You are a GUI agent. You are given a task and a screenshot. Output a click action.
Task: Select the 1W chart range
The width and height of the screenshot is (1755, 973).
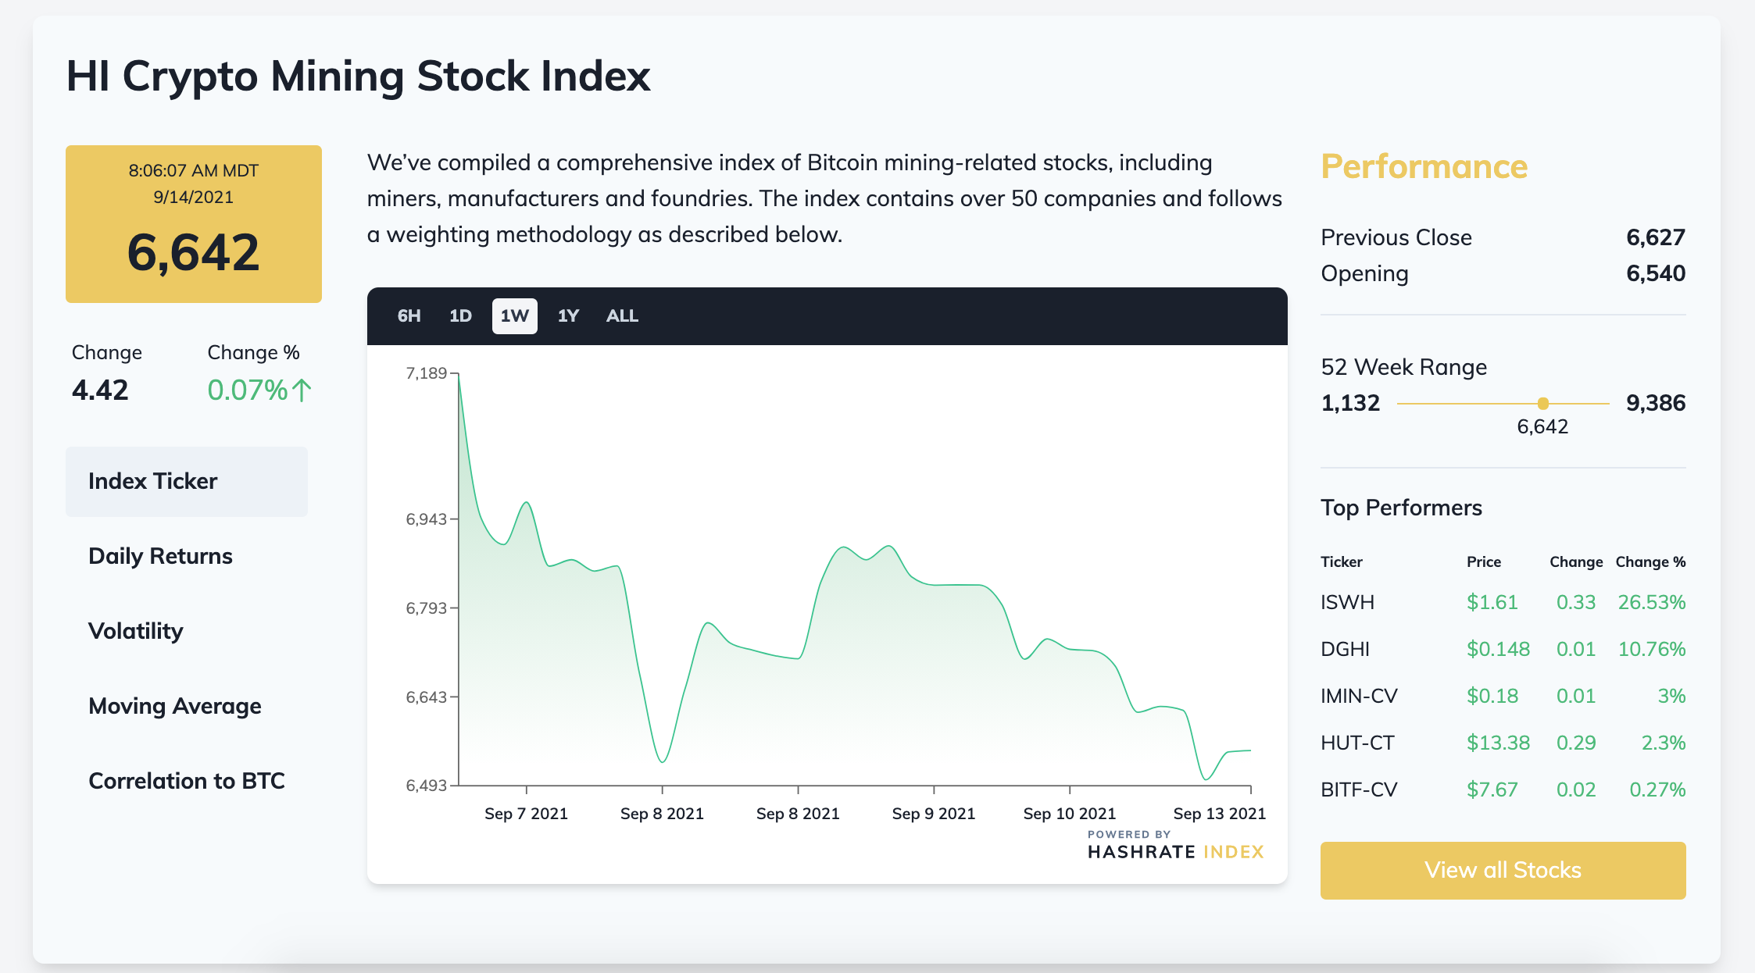point(514,316)
